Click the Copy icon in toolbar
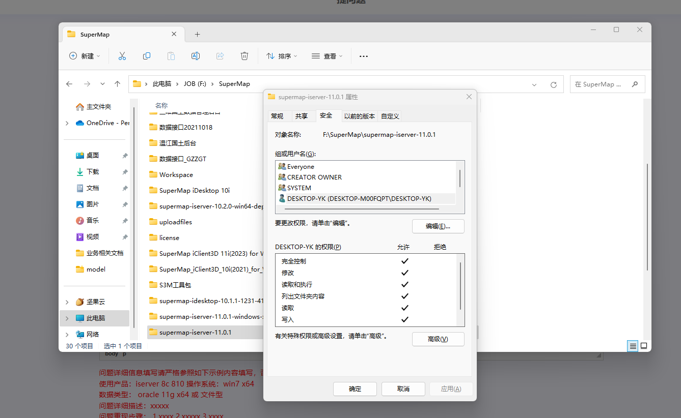 tap(147, 56)
